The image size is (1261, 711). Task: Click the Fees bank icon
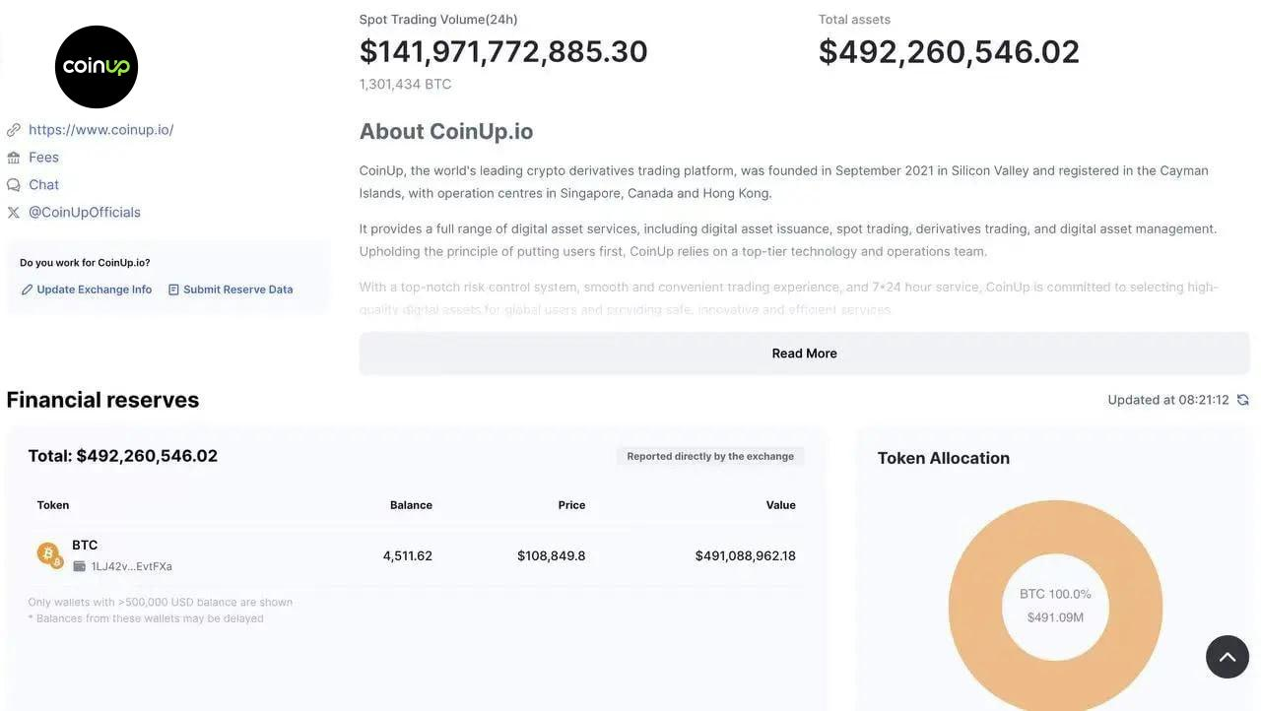point(13,157)
